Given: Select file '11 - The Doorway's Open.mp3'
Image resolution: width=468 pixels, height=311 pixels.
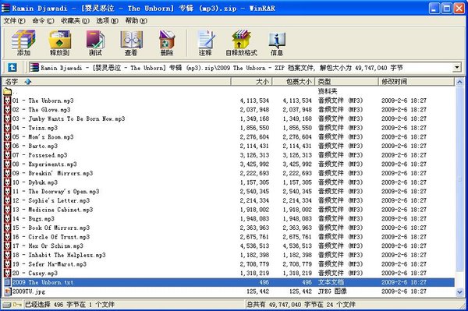Looking at the screenshot, I should click(55, 192).
